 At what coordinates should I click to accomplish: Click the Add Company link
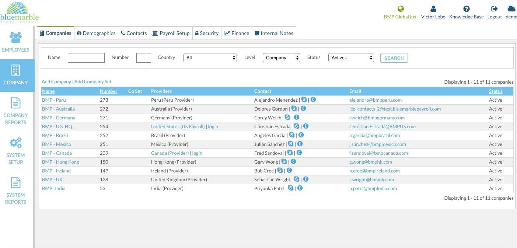point(56,81)
